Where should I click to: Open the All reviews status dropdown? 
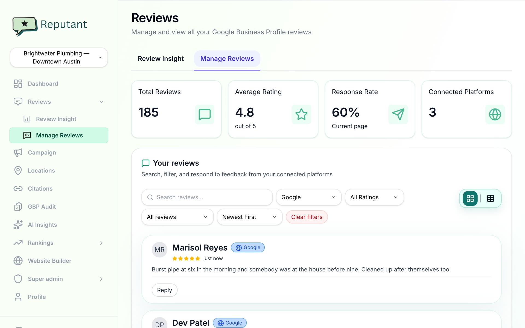177,217
